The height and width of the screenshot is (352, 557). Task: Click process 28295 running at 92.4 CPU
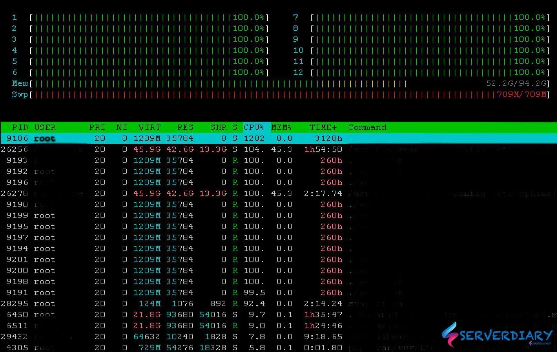(x=138, y=303)
